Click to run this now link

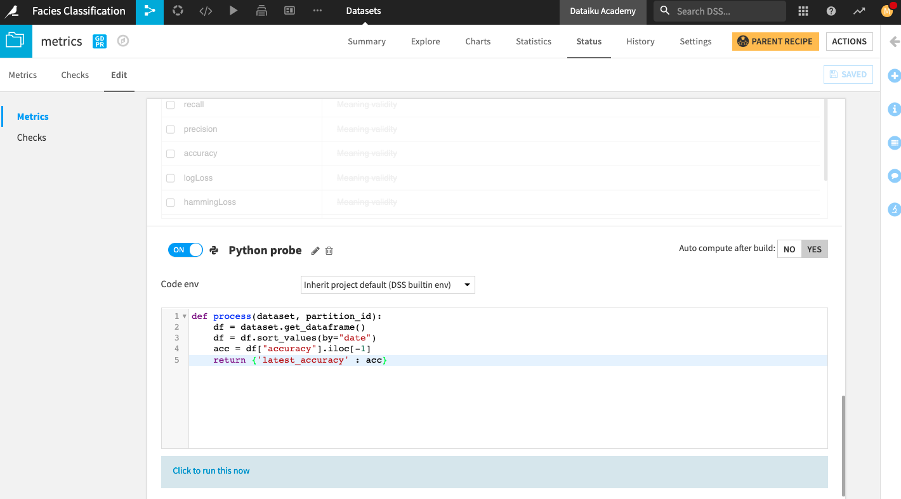point(211,470)
